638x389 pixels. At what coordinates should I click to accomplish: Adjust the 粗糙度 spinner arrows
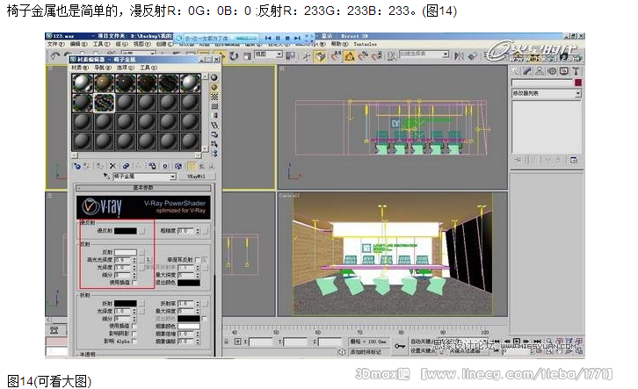198,231
